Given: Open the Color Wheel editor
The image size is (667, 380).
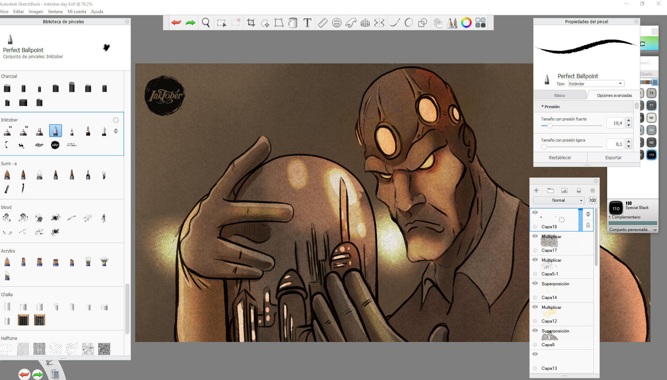Looking at the screenshot, I should pyautogui.click(x=466, y=23).
